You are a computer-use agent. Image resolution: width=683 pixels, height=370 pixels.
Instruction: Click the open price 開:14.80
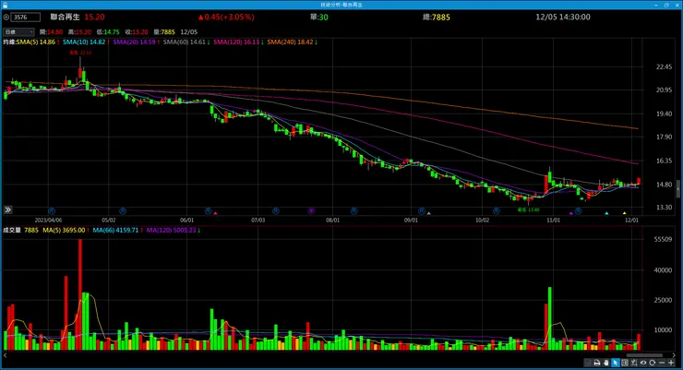(x=51, y=32)
